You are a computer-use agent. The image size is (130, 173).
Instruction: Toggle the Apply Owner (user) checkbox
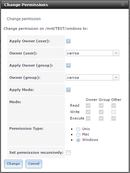point(68,41)
